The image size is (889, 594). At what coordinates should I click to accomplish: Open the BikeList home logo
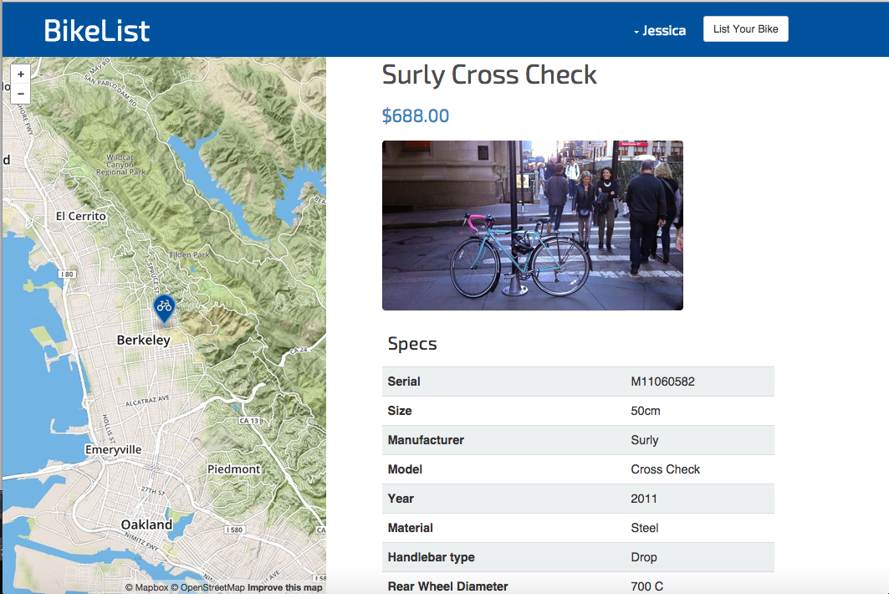coord(97,31)
